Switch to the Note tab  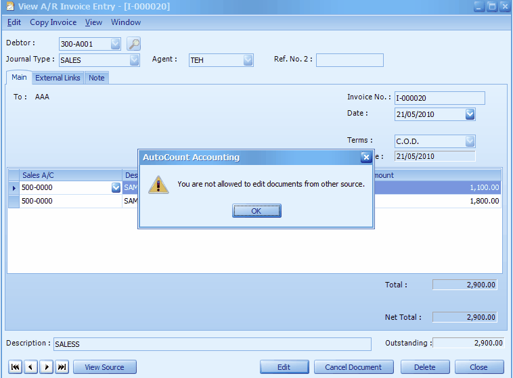[x=97, y=78]
